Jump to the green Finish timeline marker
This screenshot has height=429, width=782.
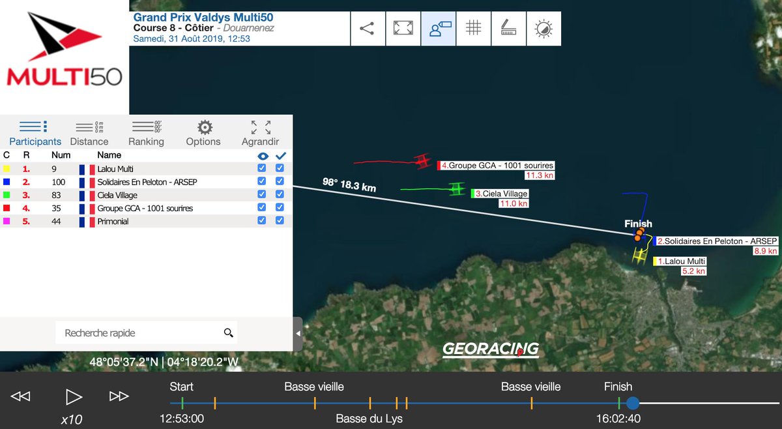[x=619, y=403]
